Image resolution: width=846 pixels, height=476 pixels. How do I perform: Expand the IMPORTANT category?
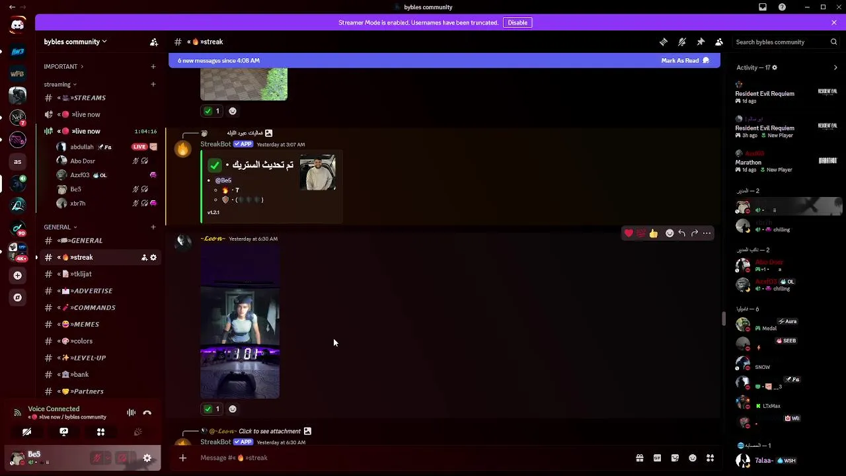coord(63,66)
